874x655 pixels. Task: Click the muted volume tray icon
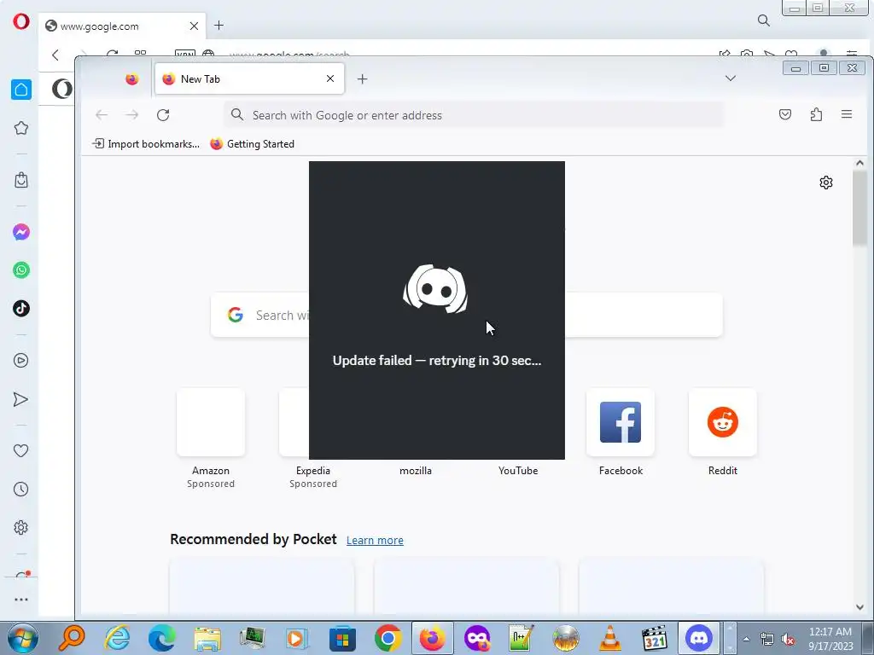788,640
